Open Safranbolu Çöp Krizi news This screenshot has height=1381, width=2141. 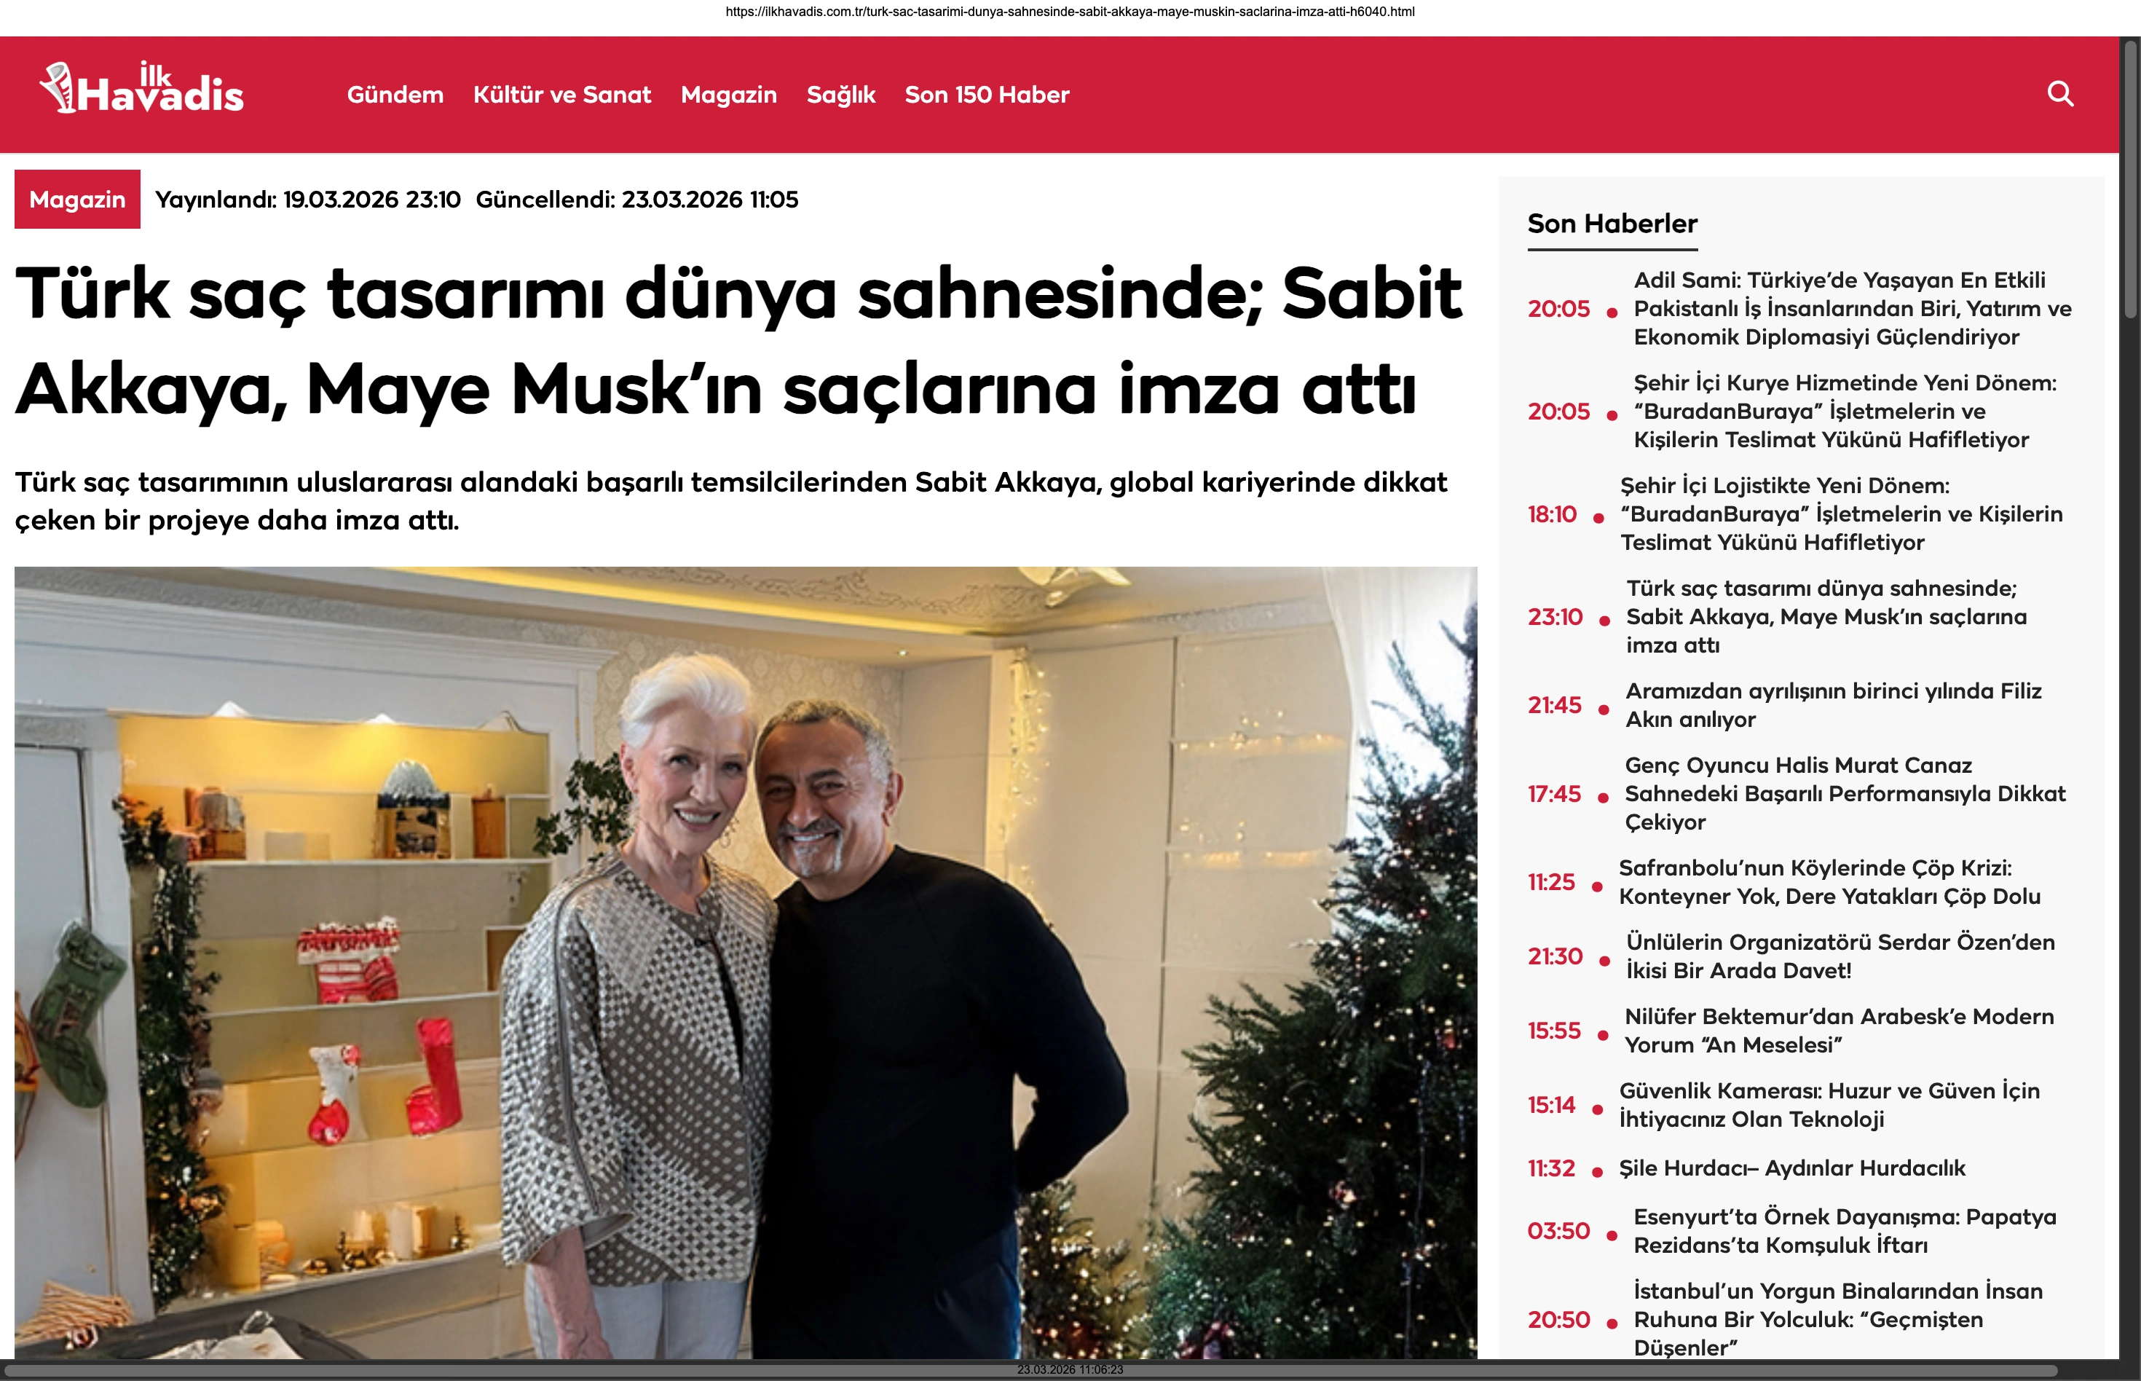click(1830, 882)
